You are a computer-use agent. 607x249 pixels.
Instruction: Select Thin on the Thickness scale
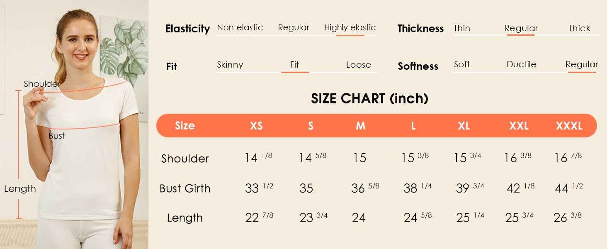coord(462,28)
